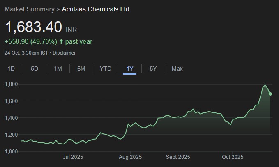279x167 pixels.
Task: Select the 5D range tab
Action: (35, 69)
